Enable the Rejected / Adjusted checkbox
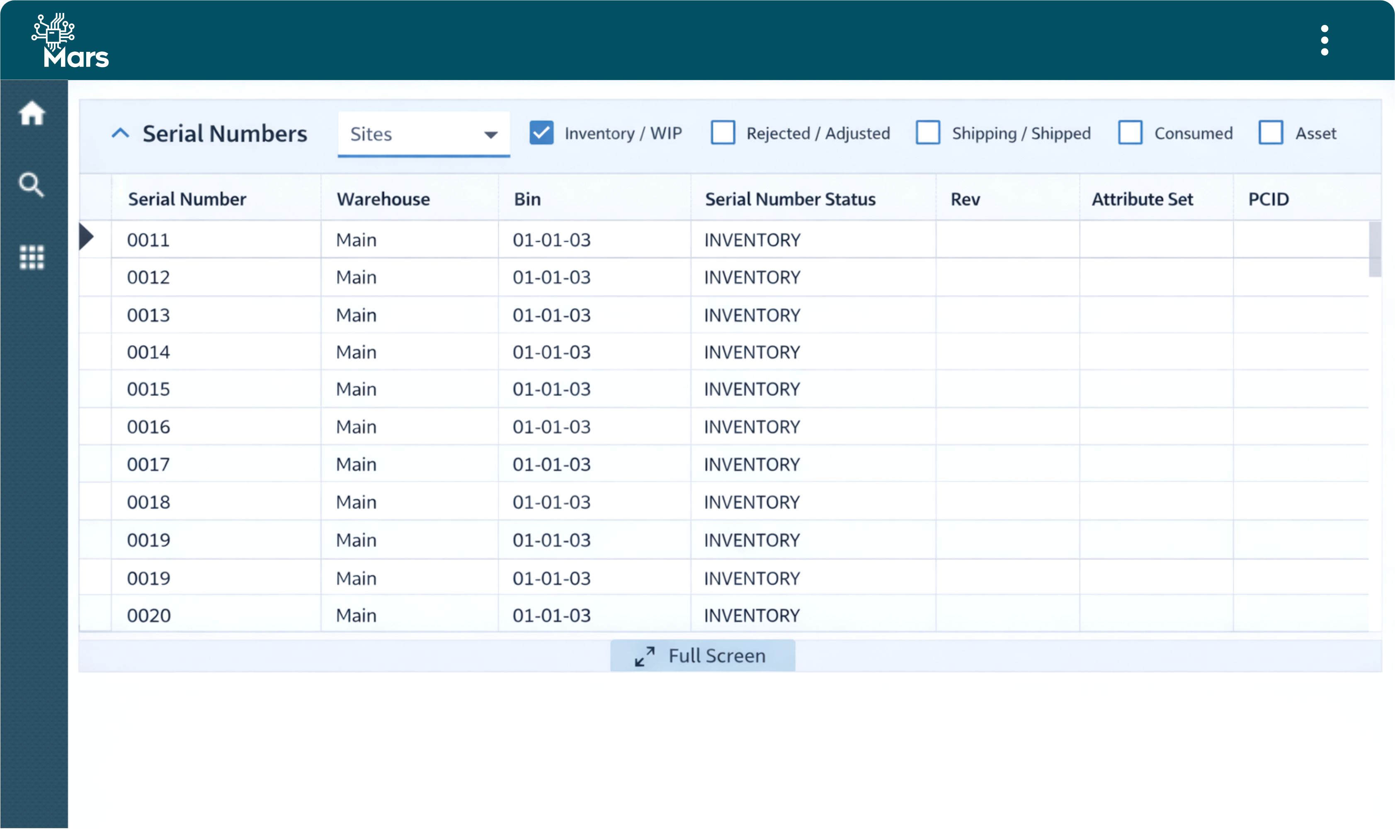The width and height of the screenshot is (1395, 829). [x=723, y=133]
